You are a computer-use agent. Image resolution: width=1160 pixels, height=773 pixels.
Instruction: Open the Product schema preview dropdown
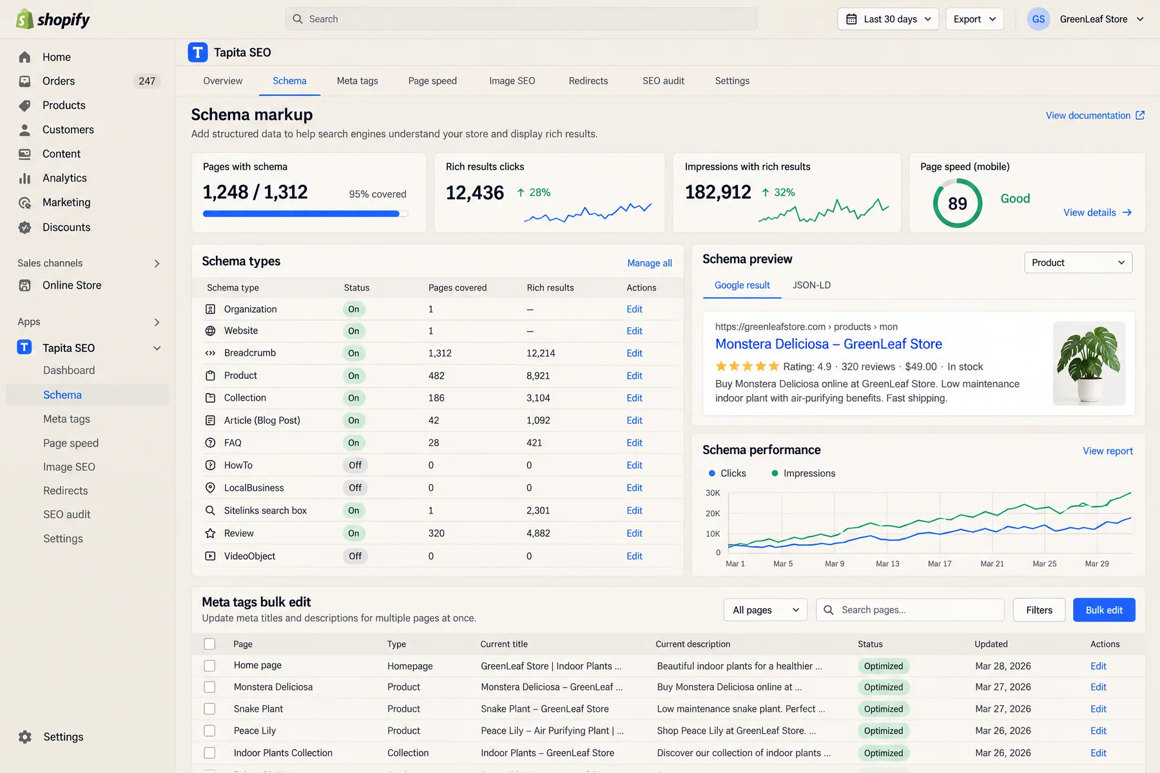pos(1078,263)
